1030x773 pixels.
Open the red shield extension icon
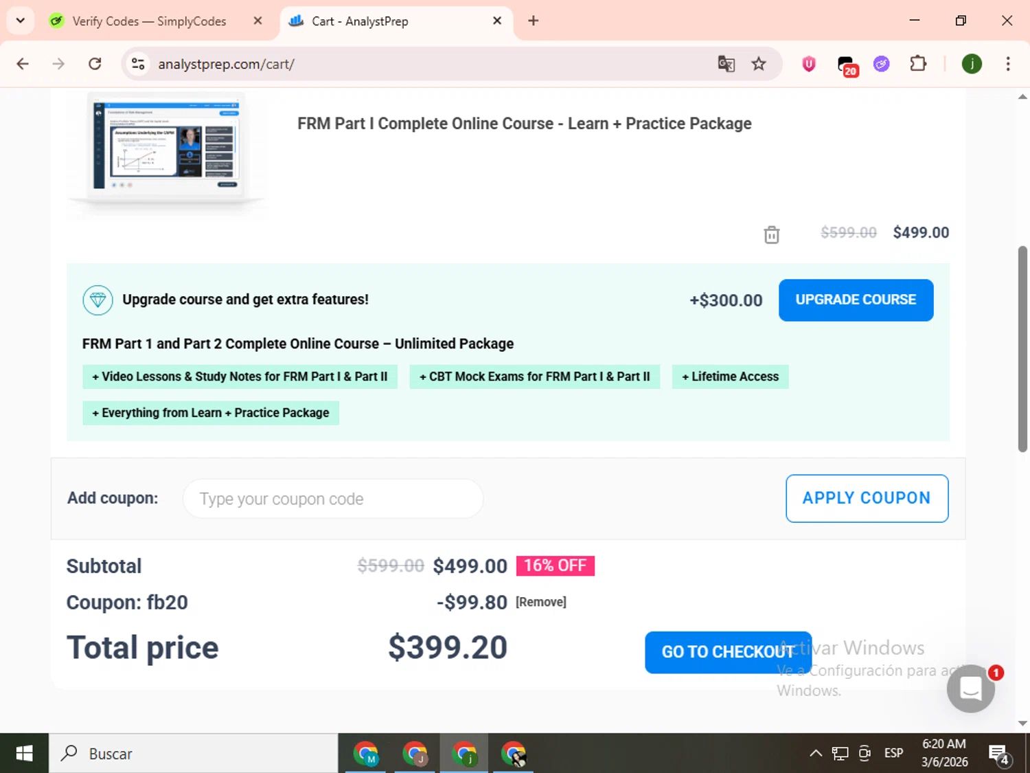tap(809, 64)
